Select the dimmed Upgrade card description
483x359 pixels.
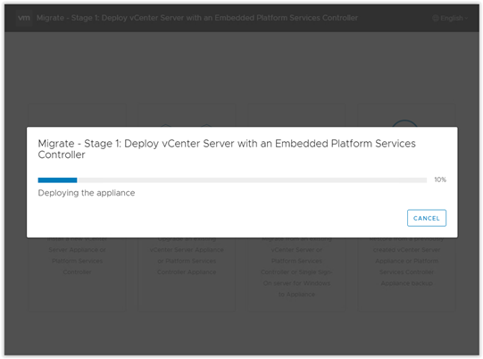click(x=187, y=255)
